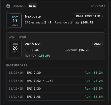Select the 2027: Q2 report title
111x105 pixels.
(x=32, y=44)
